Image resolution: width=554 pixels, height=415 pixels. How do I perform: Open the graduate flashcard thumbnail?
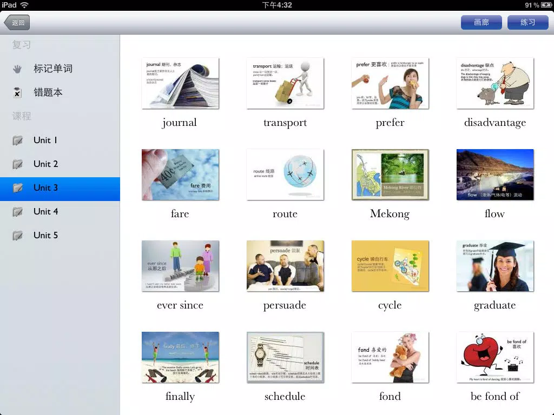[x=495, y=266]
